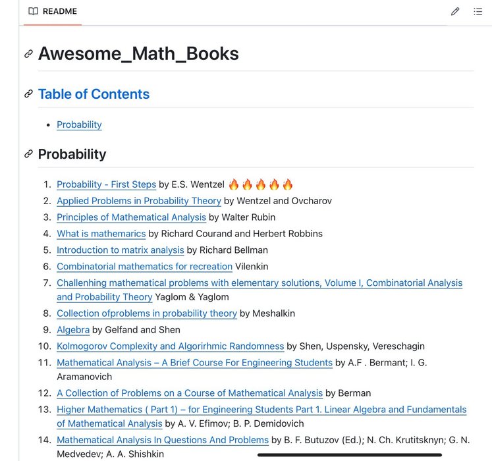Open Combinatorial mathematics for recreation link

click(145, 267)
